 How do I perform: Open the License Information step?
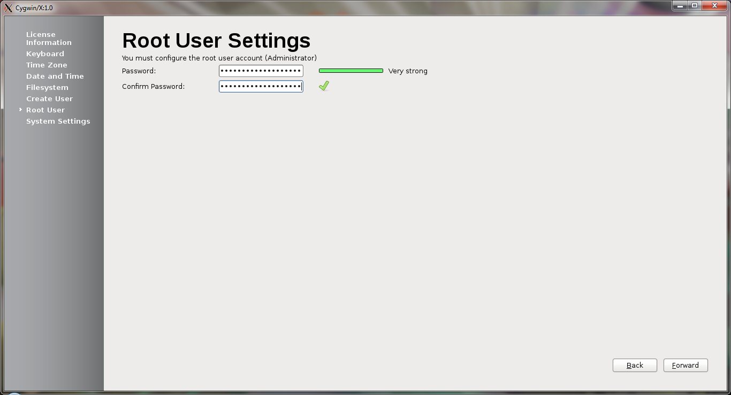pos(49,39)
